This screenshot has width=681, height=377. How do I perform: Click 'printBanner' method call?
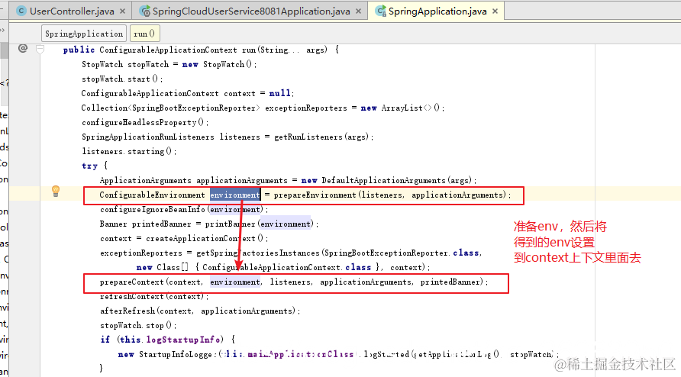click(x=230, y=224)
